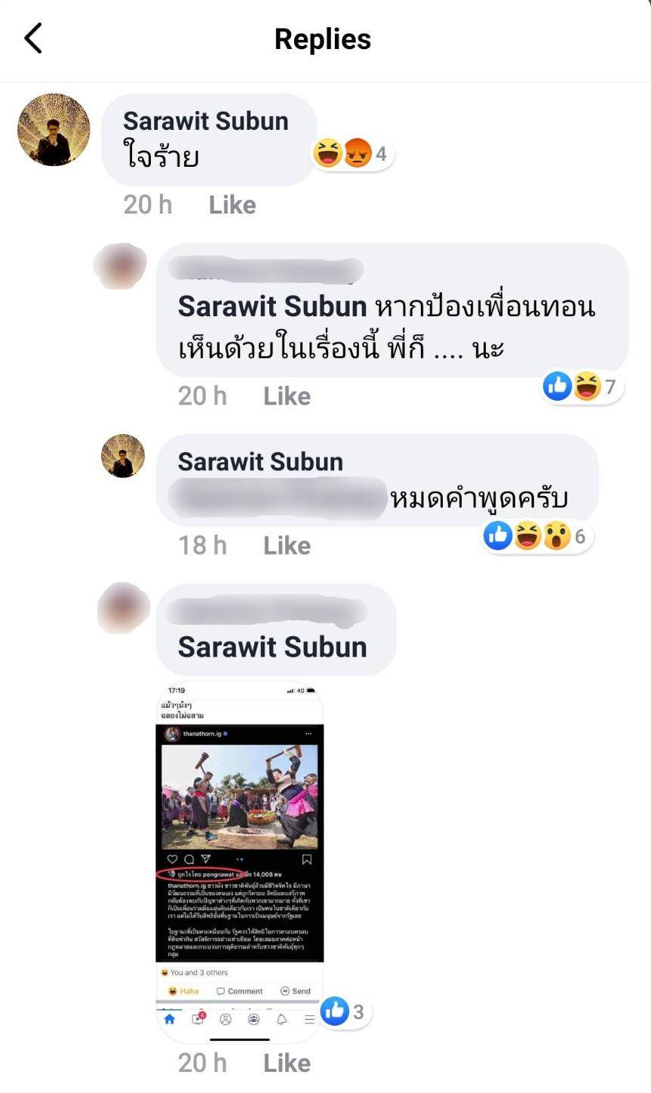Open the Sarawit Subun mention in second reply

click(272, 306)
